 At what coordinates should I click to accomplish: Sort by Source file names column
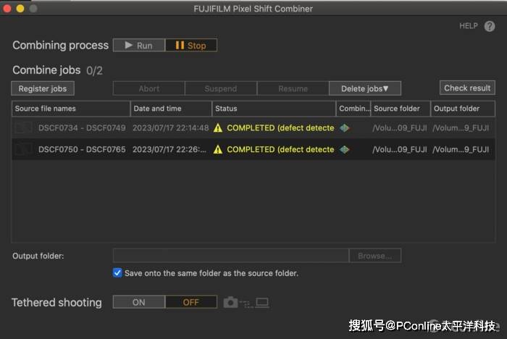71,109
